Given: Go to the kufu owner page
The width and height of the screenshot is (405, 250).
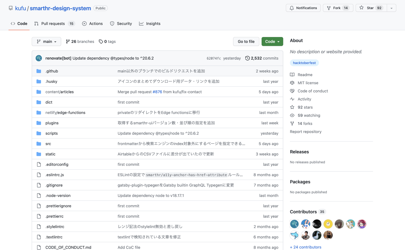Looking at the screenshot, I should click(20, 8).
